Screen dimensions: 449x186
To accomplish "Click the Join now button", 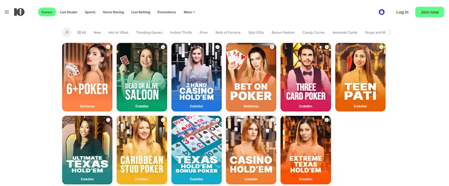I will (430, 12).
